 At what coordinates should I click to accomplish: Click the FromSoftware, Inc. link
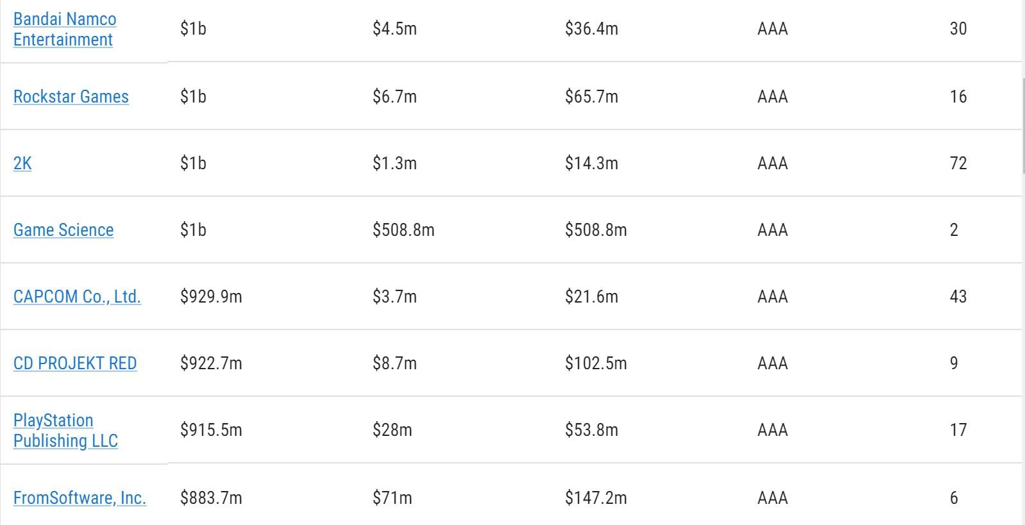tap(80, 498)
